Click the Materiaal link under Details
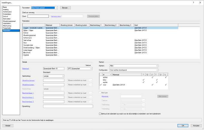 click(x=26, y=69)
